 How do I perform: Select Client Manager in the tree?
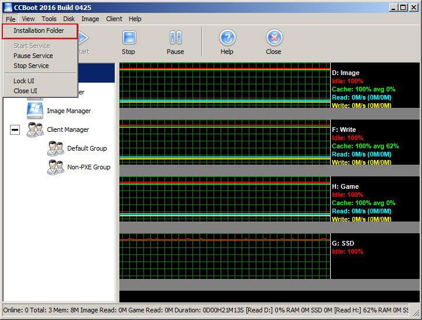[68, 130]
